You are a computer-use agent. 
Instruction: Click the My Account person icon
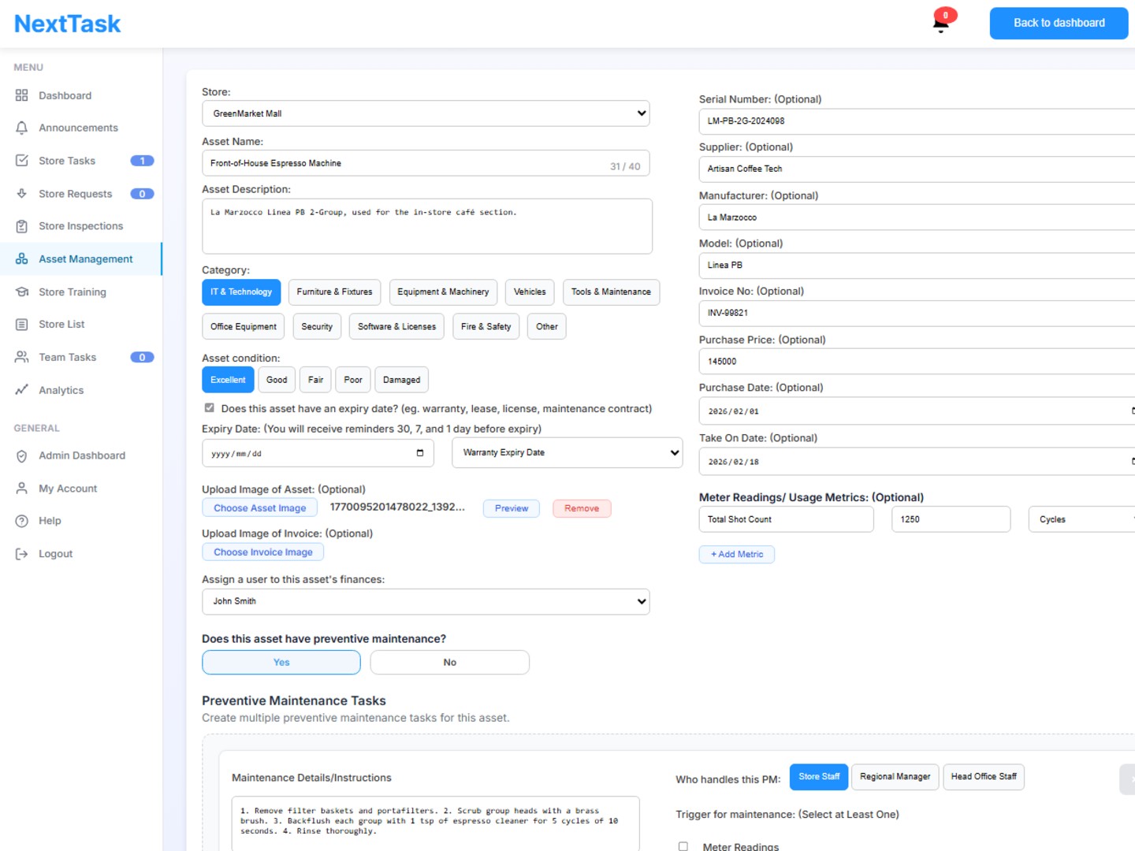pyautogui.click(x=21, y=489)
